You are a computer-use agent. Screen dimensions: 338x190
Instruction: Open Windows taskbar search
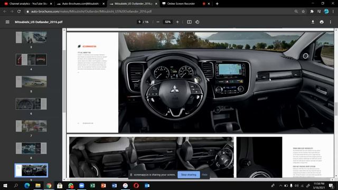16,185
